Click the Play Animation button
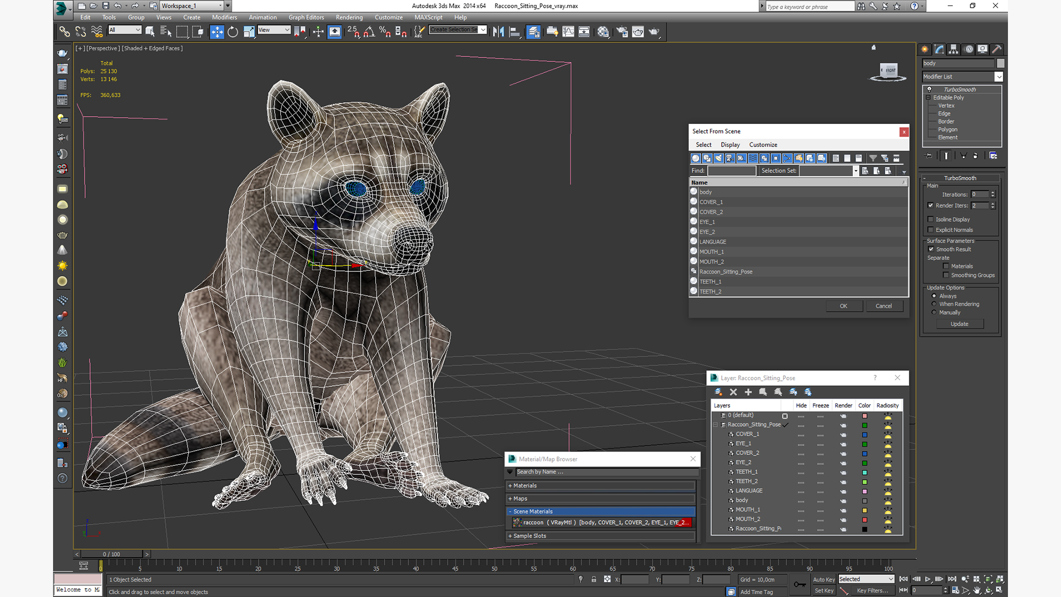The image size is (1061, 597). click(928, 579)
